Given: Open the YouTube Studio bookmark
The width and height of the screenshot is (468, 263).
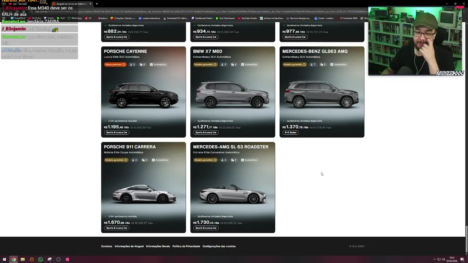Looking at the screenshot, I should (x=248, y=18).
